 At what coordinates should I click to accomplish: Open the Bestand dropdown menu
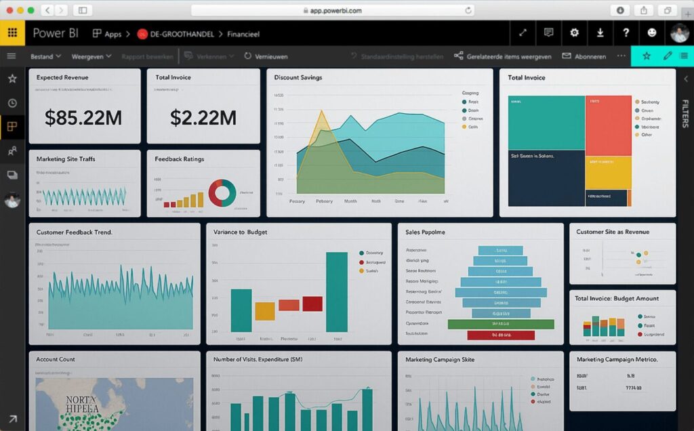pyautogui.click(x=41, y=56)
